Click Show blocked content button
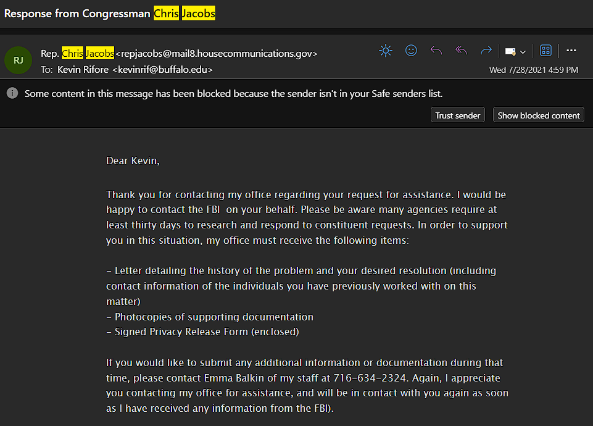Screen dimensions: 593x426 coord(538,115)
